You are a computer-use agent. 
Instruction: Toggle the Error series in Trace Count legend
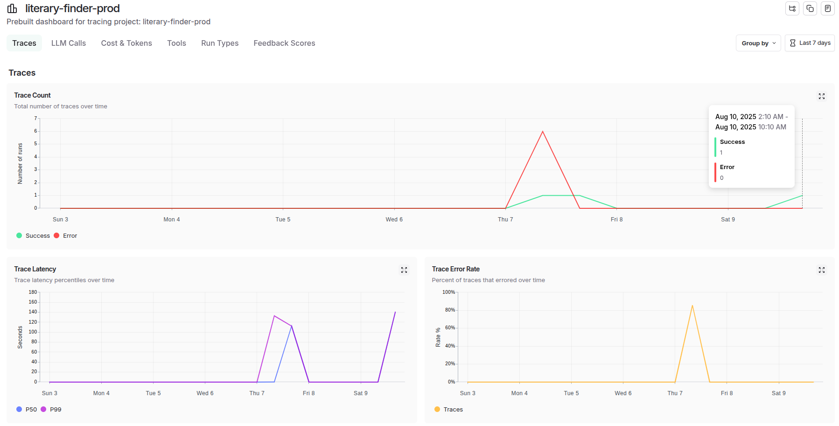pyautogui.click(x=66, y=236)
